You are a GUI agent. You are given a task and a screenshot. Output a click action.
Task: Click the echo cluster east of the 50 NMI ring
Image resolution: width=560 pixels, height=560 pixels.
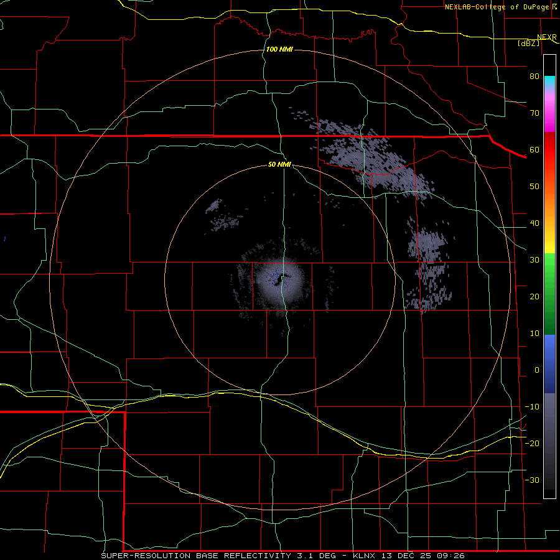coord(429,266)
